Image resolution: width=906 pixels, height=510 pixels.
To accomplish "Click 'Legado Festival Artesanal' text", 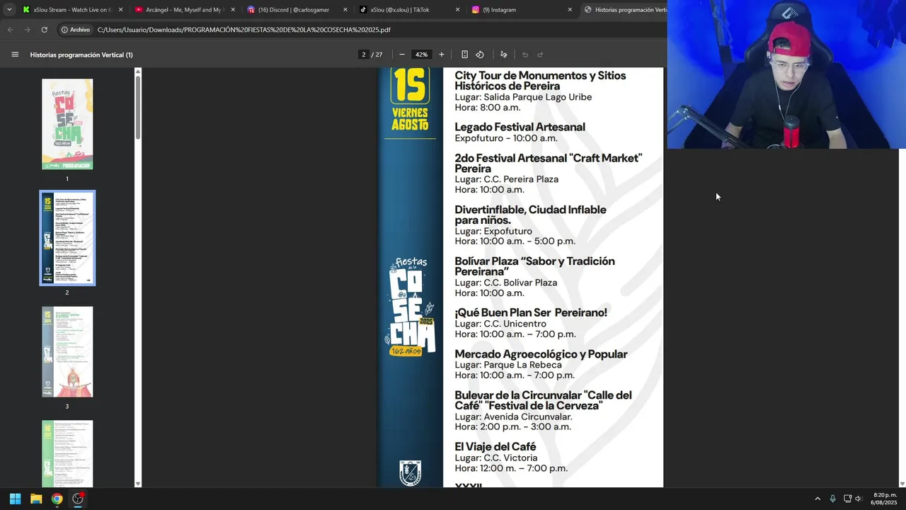I will pos(520,127).
